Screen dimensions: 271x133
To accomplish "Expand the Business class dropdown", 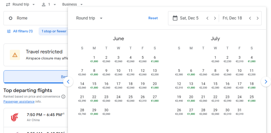I will [x=72, y=5].
